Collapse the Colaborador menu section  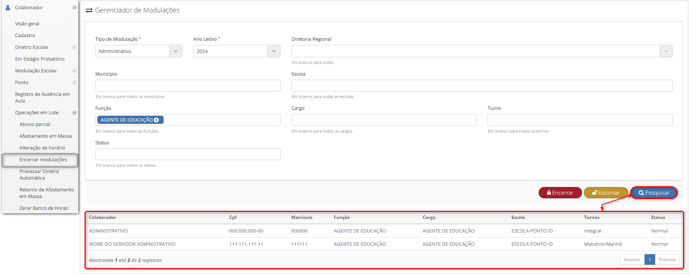pos(74,8)
